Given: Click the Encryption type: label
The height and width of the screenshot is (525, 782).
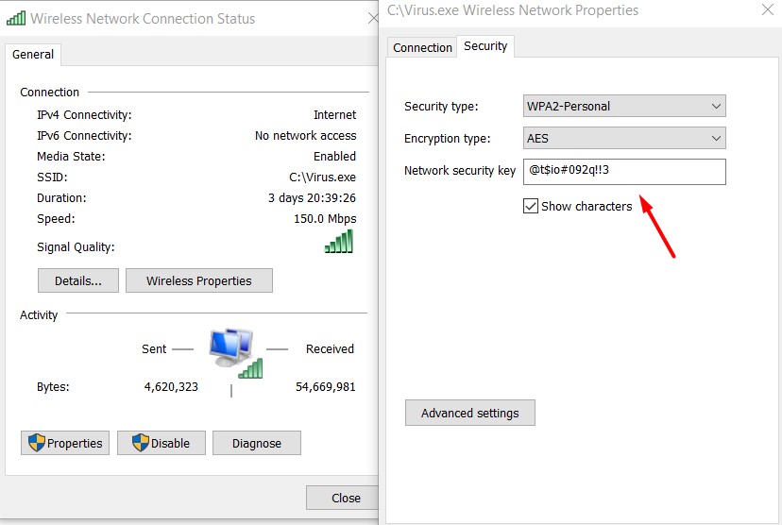Looking at the screenshot, I should click(x=448, y=138).
